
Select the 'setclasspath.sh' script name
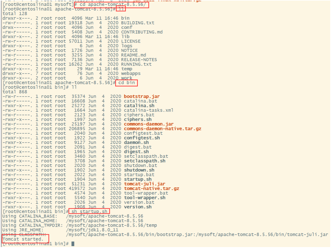click(145, 161)
